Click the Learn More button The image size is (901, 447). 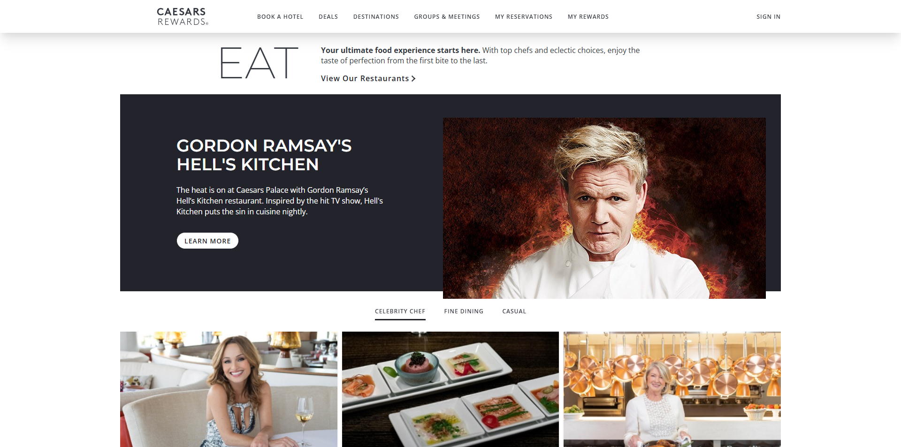point(207,241)
